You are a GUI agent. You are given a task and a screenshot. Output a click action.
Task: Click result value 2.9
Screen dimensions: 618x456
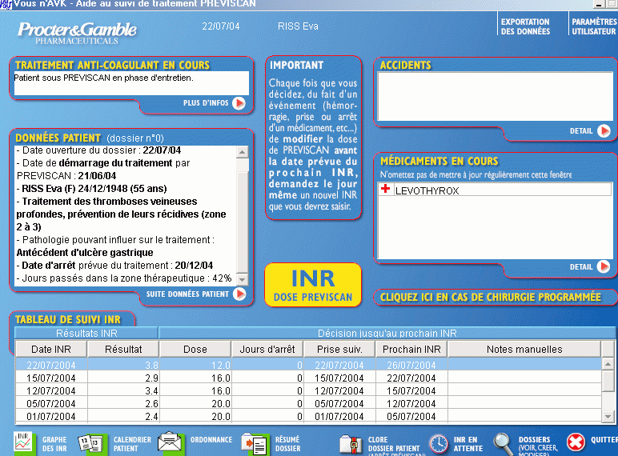click(151, 378)
